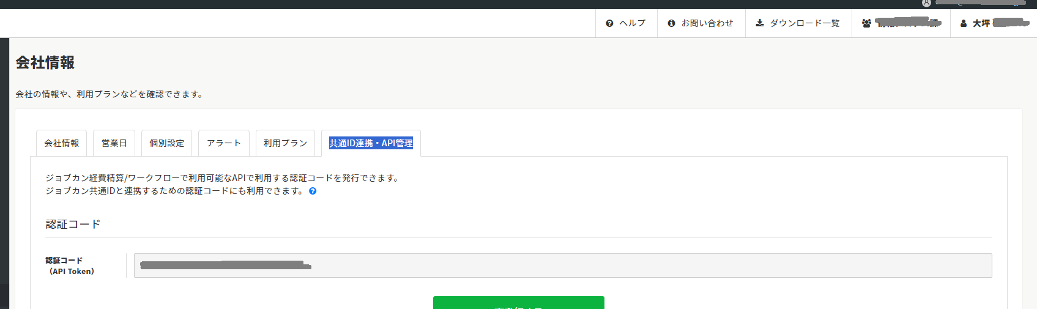The image size is (1037, 309).
Task: Click the group users icon in header
Action: [866, 23]
